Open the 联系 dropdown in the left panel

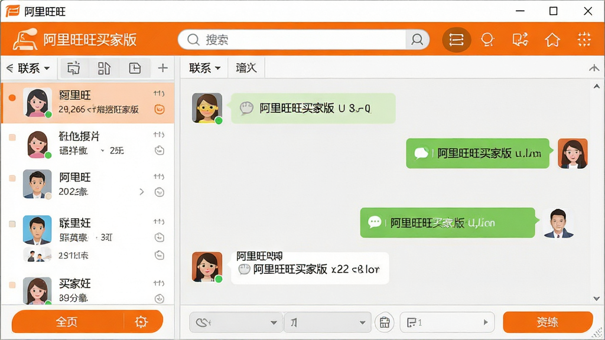point(34,68)
